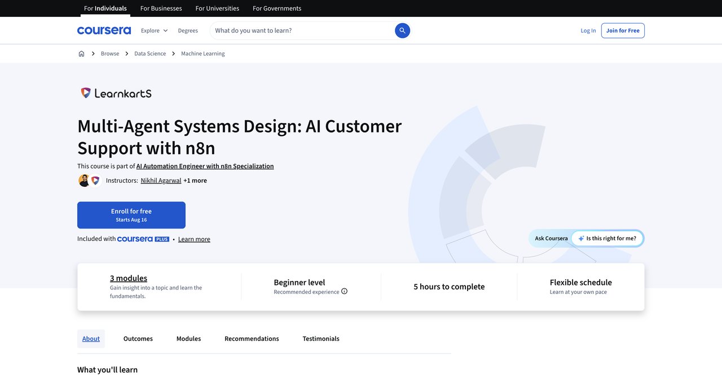Viewport: 722px width, 378px height.
Task: Open AI Automation Engineer with n8n Specialization link
Action: (205, 166)
